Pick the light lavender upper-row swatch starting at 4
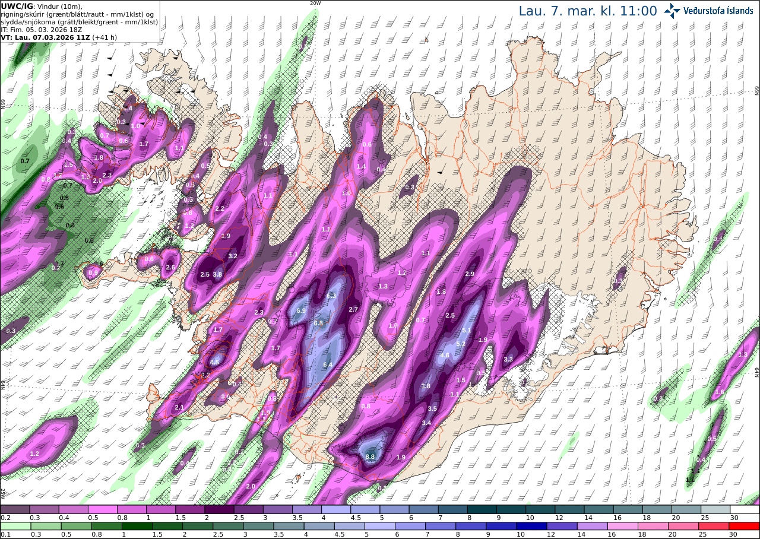 click(336, 509)
